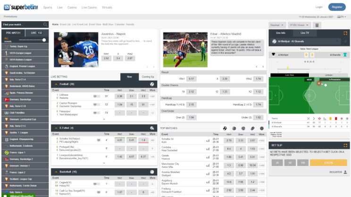Open the Virtuals menu
351x197 pixels.
click(107, 8)
